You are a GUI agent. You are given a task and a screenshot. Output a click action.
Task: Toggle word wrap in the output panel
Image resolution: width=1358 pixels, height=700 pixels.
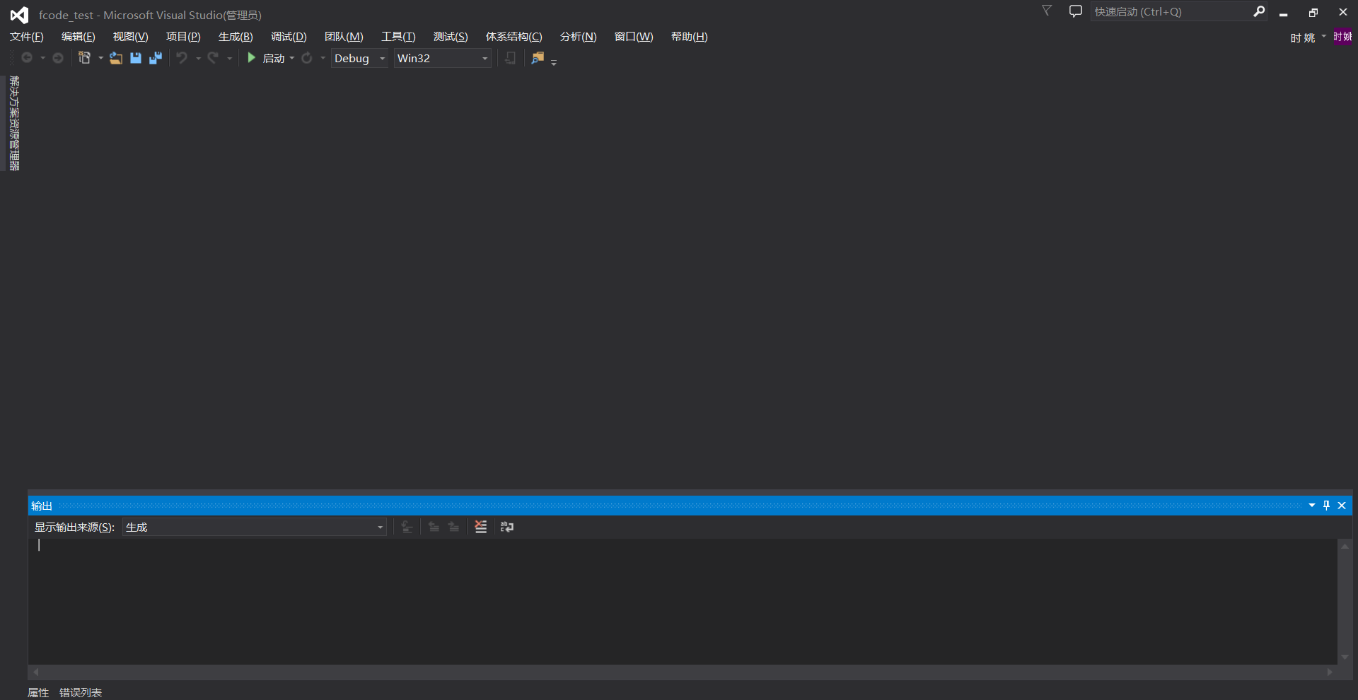(x=507, y=527)
